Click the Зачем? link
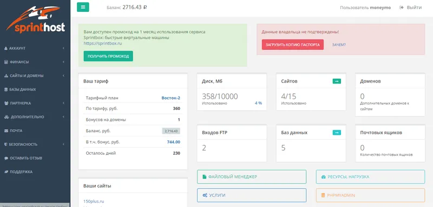 [x=339, y=45]
